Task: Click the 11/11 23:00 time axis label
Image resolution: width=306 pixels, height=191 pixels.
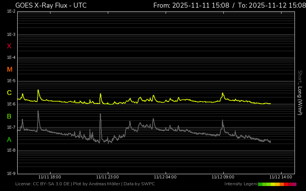Action: pyautogui.click(x=107, y=177)
